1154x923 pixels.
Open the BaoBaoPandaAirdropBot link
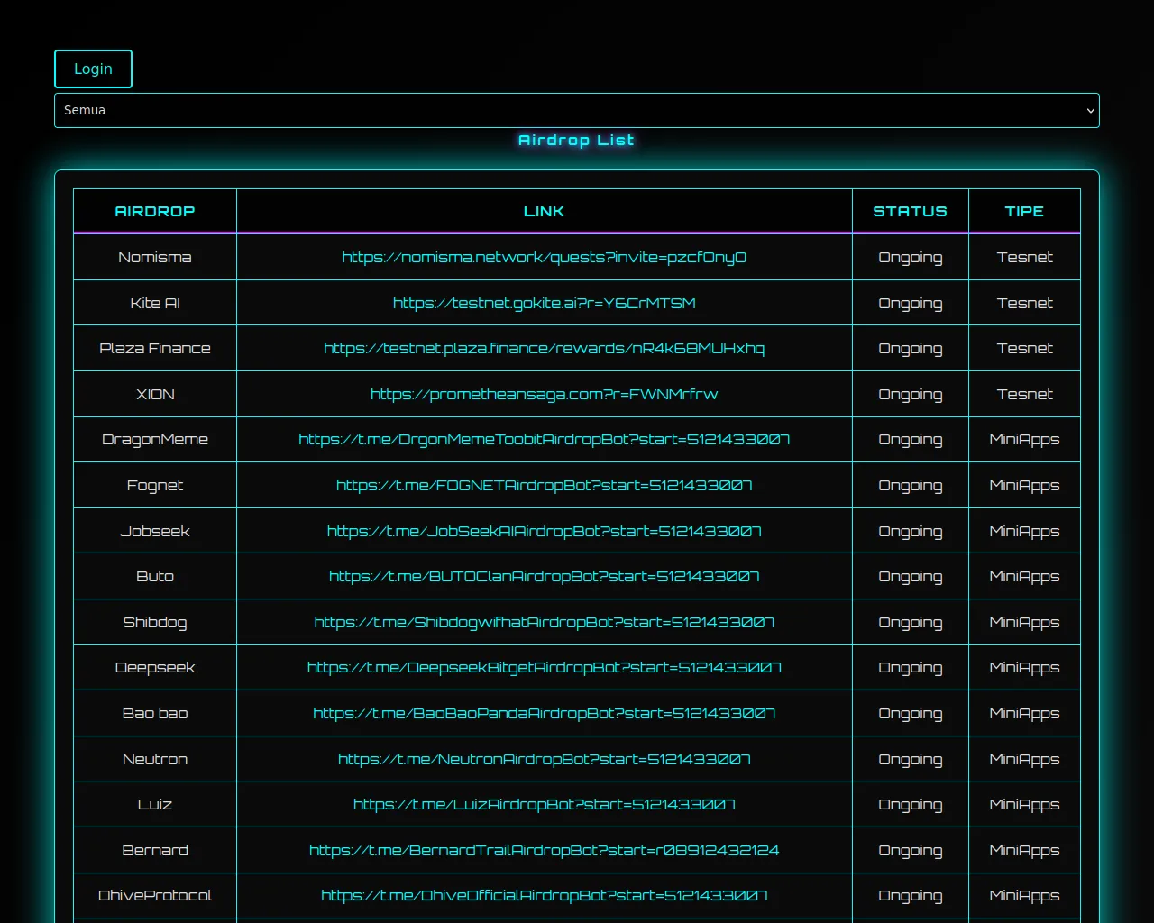[x=545, y=714]
